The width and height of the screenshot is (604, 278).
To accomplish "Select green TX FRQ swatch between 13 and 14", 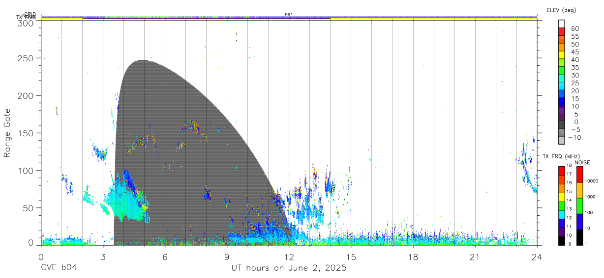I will click(562, 205).
